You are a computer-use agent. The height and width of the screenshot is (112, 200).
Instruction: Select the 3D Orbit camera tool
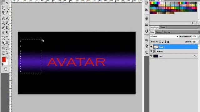[x=7, y=48]
